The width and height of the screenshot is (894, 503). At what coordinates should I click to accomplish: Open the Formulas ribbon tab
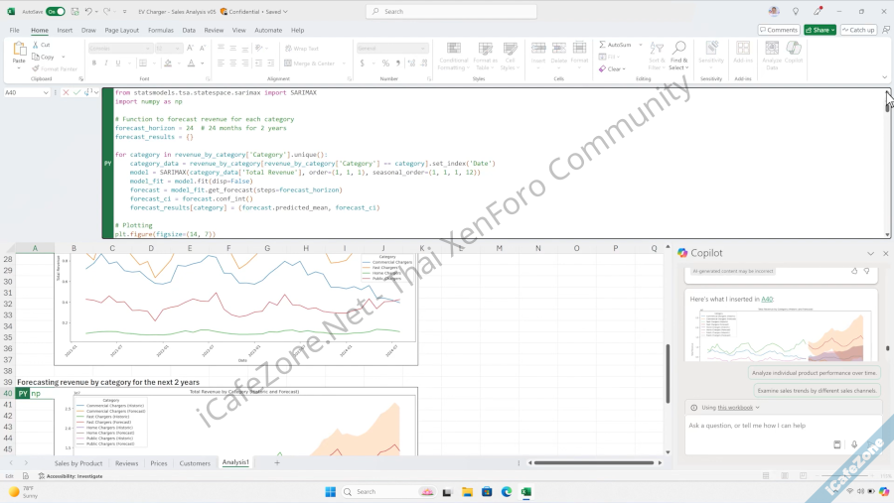pyautogui.click(x=161, y=30)
